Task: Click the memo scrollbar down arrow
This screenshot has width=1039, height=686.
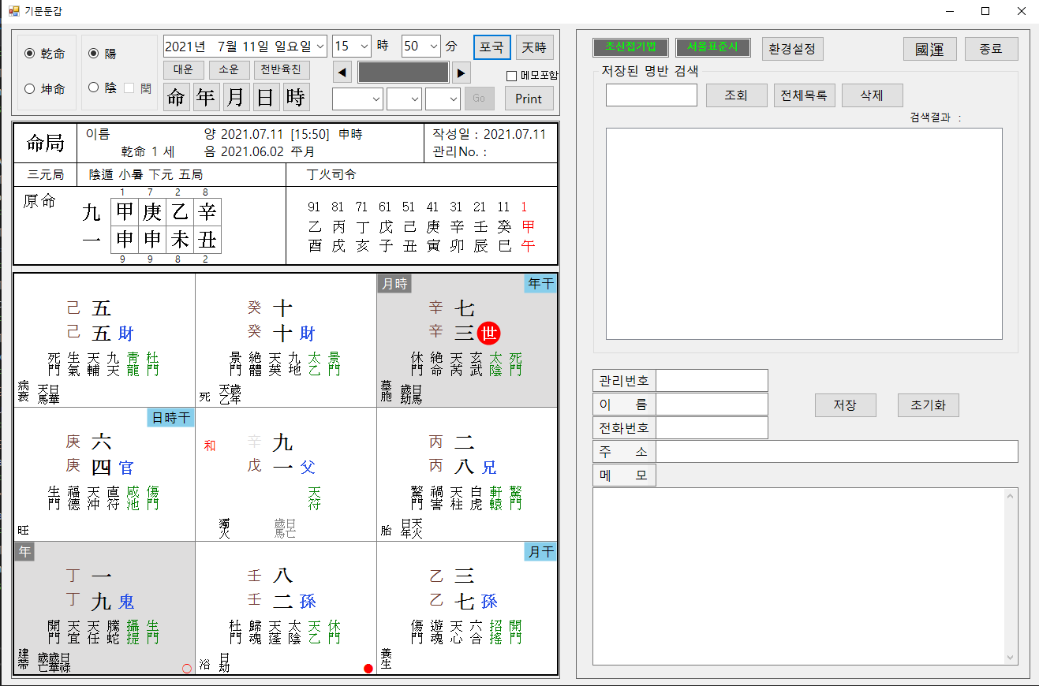Action: (x=1011, y=658)
